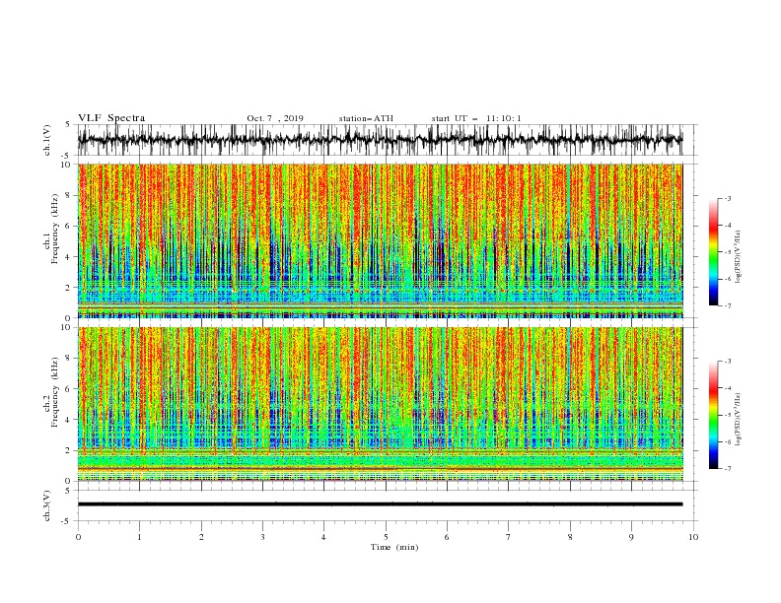Click the 'ch.3(V)' axis label
This screenshot has height=603, width=781.
47,505
